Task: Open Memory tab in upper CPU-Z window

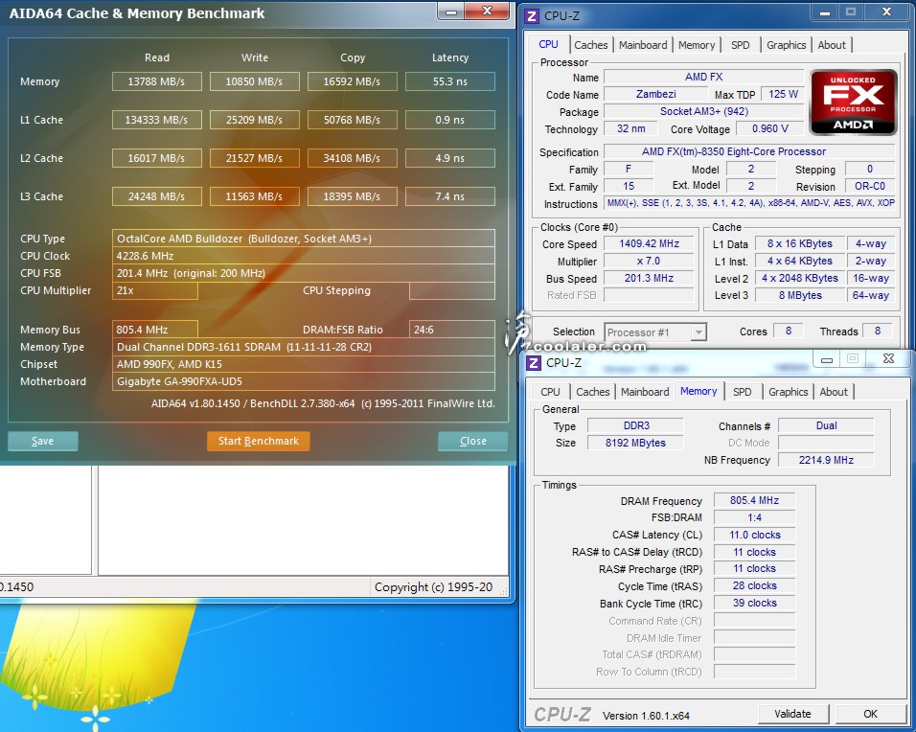Action: tap(697, 45)
